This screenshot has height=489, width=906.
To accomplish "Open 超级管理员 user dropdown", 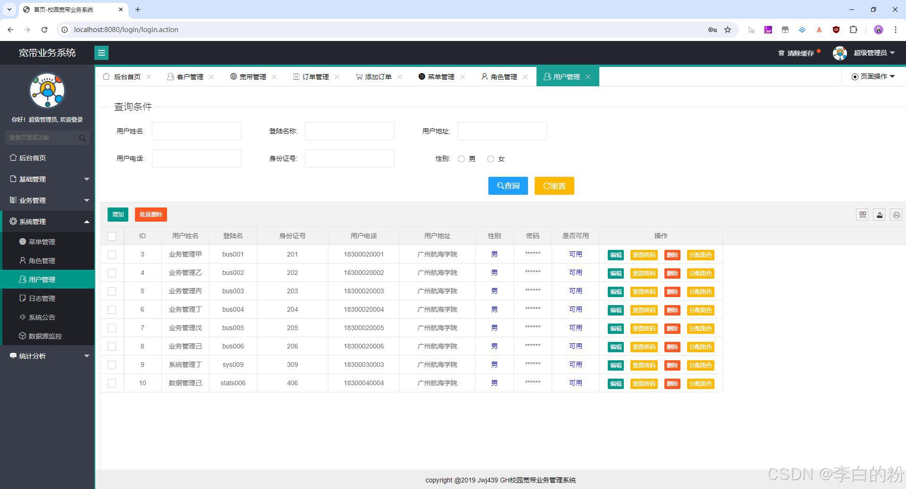I will 874,53.
